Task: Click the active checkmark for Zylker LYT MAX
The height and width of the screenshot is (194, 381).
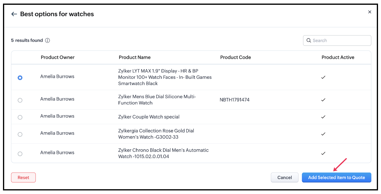Action: (323, 77)
